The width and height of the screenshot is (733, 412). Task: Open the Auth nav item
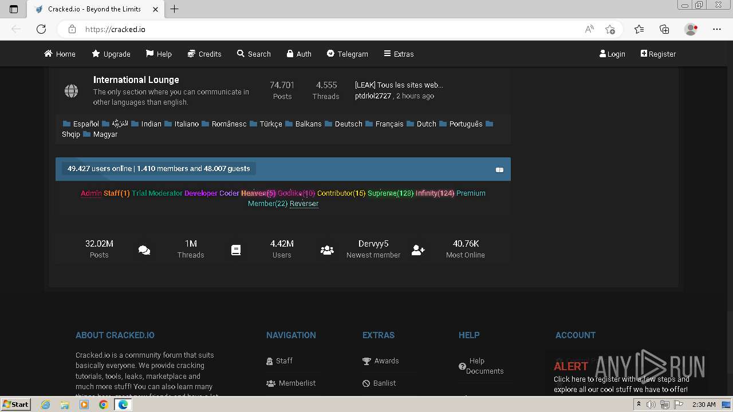point(299,54)
